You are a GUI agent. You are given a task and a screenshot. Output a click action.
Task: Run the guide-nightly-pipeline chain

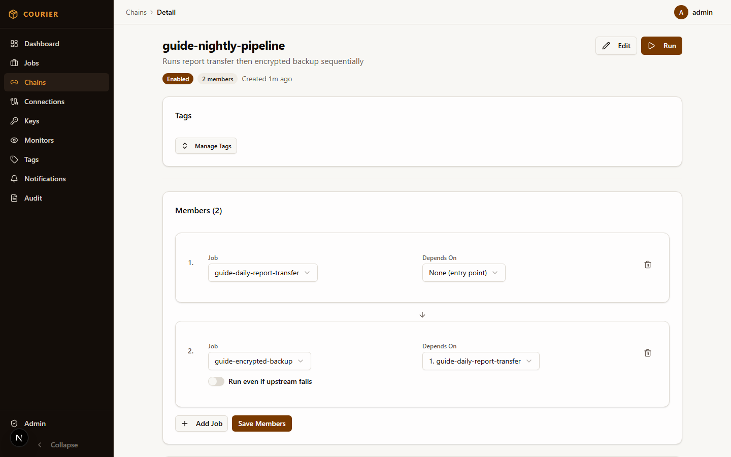tap(661, 46)
